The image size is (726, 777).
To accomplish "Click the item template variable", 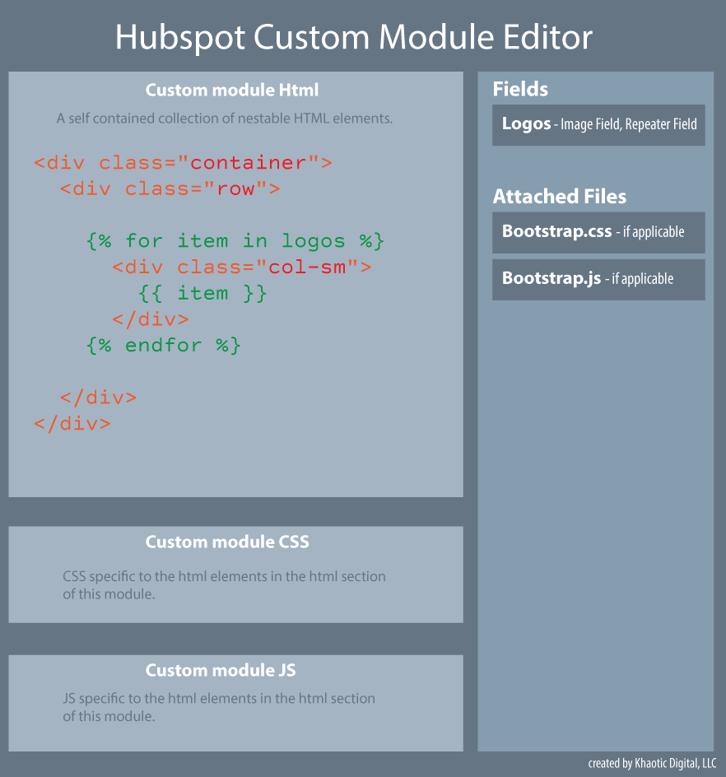I will (203, 292).
